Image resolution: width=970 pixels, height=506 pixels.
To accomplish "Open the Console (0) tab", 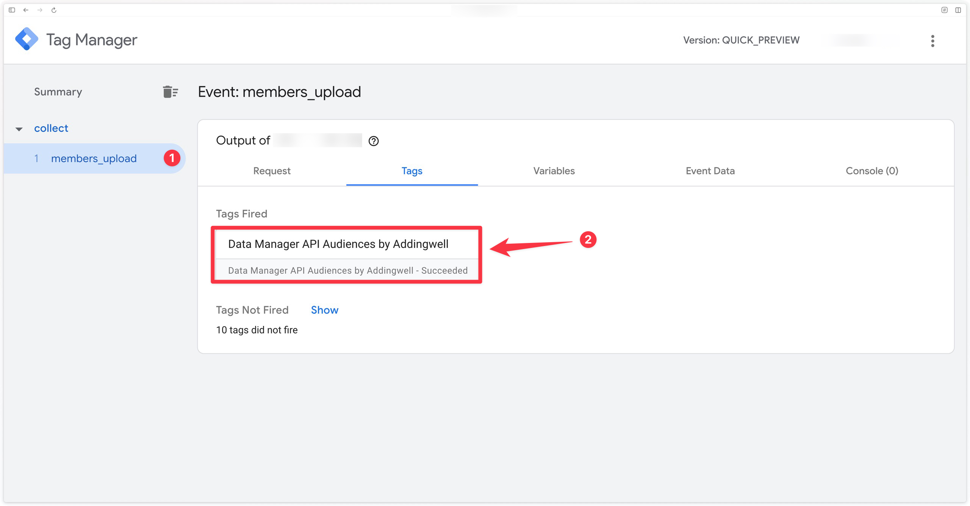I will [x=872, y=171].
